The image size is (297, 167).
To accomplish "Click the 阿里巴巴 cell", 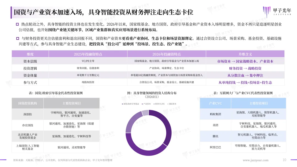I will coord(215,147).
